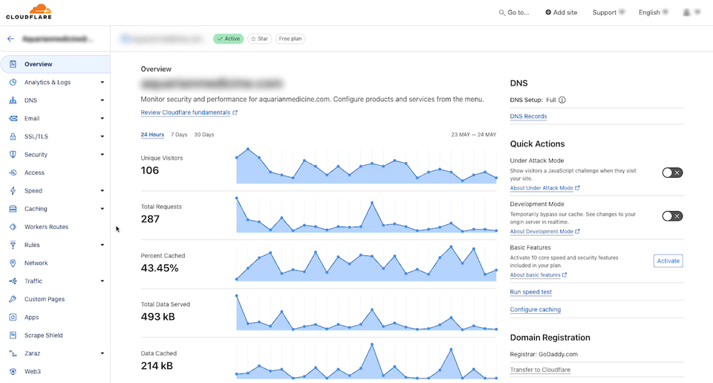
Task: Open the Review Cloudflare fundamentals link
Action: (x=186, y=112)
